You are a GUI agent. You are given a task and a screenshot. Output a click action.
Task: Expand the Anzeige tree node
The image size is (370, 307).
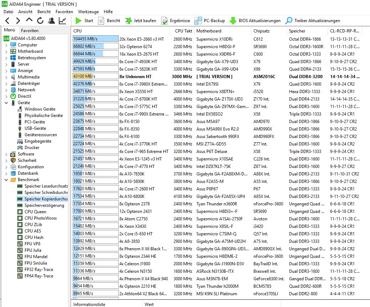[x=6, y=71]
